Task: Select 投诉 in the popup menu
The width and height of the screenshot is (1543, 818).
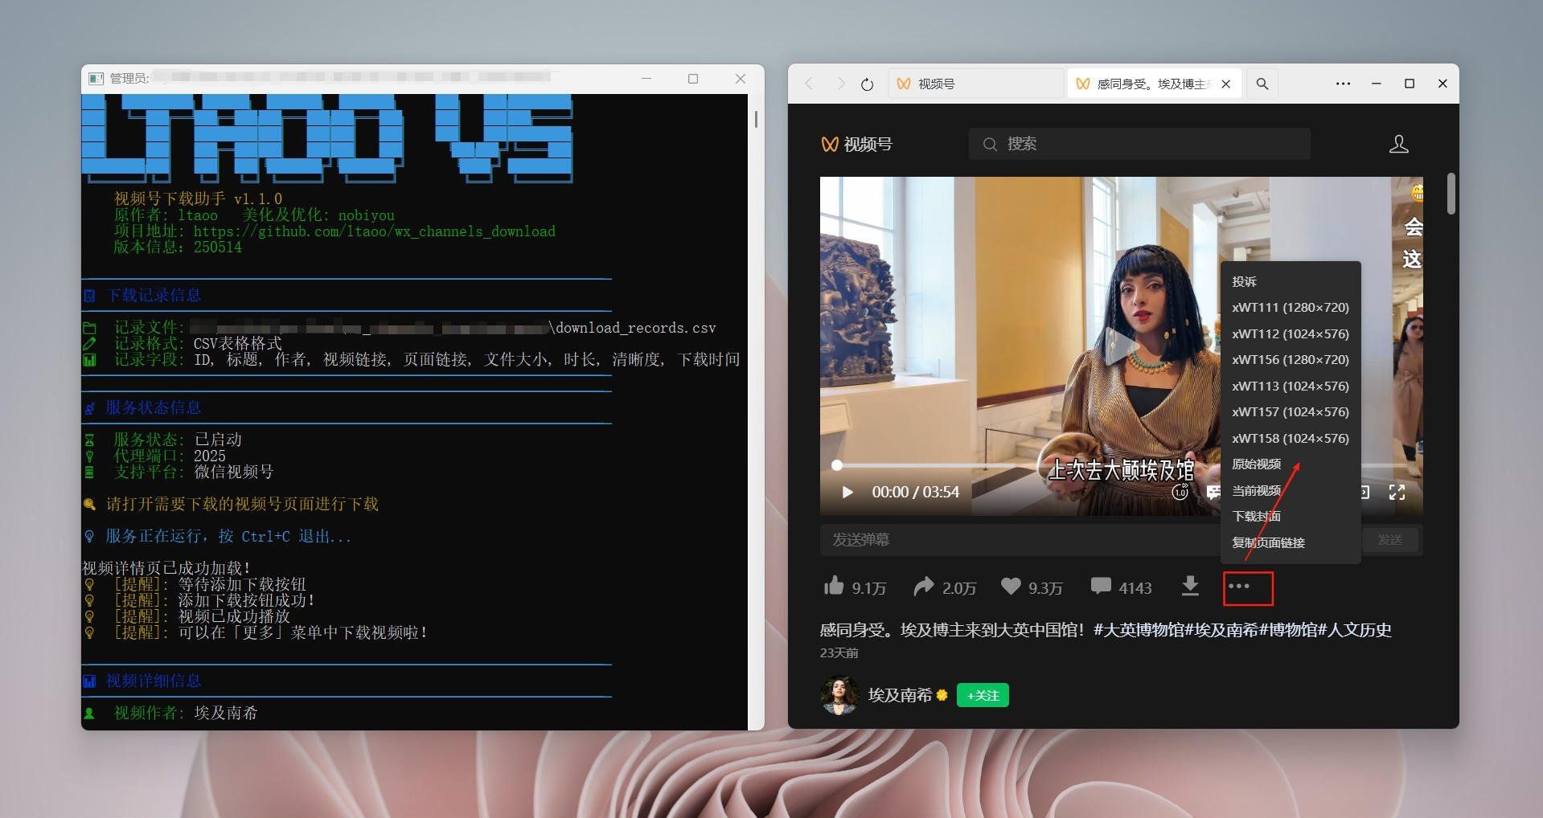Action: (x=1244, y=281)
